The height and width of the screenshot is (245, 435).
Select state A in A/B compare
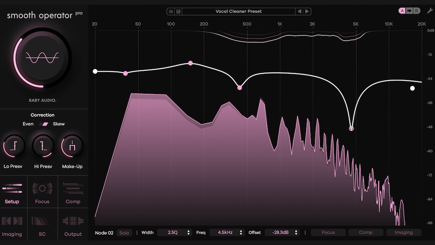(x=402, y=11)
